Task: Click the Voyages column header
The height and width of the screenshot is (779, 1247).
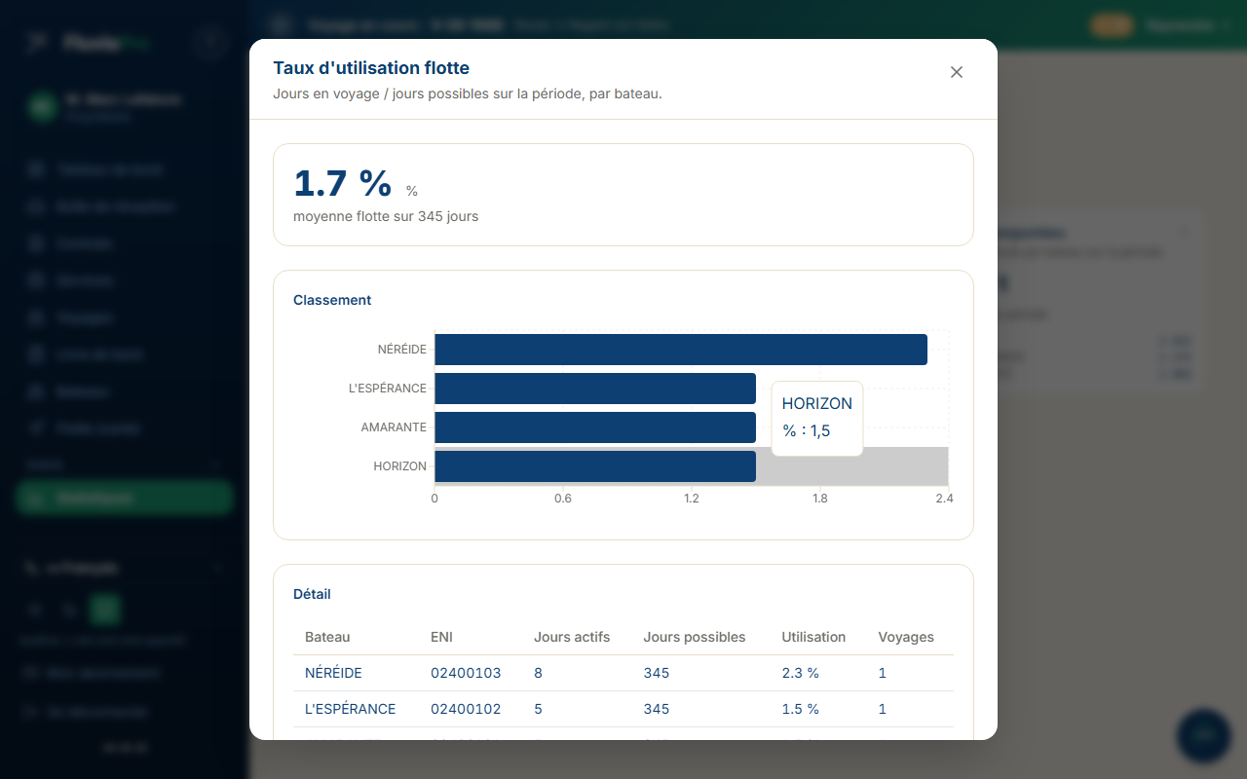Action: pos(906,637)
